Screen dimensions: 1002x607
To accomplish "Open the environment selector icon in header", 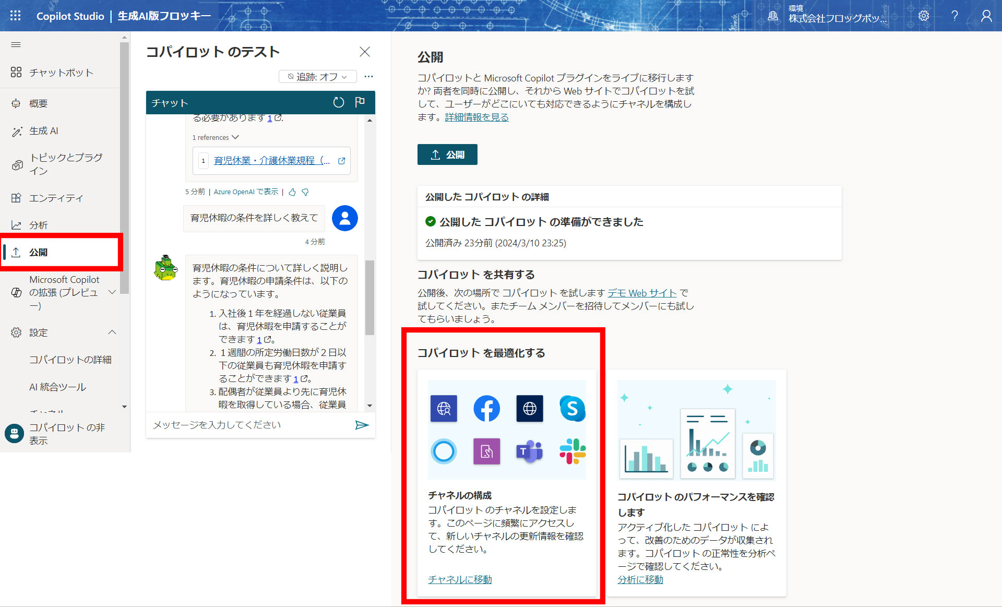I will tap(773, 16).
